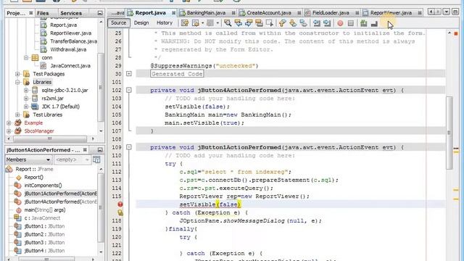Click the sqlite-jdbc jar file icon
The image size is (464, 261).
click(35, 90)
